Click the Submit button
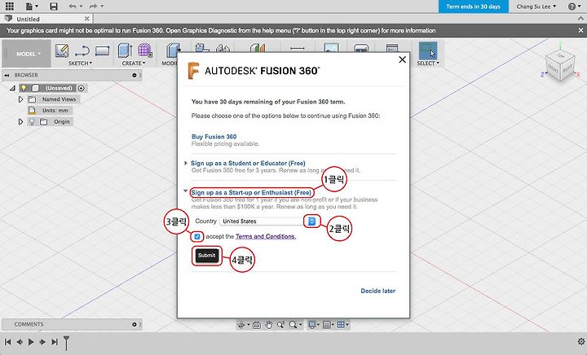This screenshot has width=587, height=355. click(206, 256)
